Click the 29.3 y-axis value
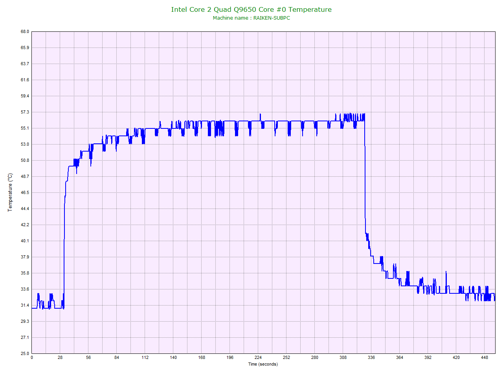503x377 pixels. [x=25, y=321]
